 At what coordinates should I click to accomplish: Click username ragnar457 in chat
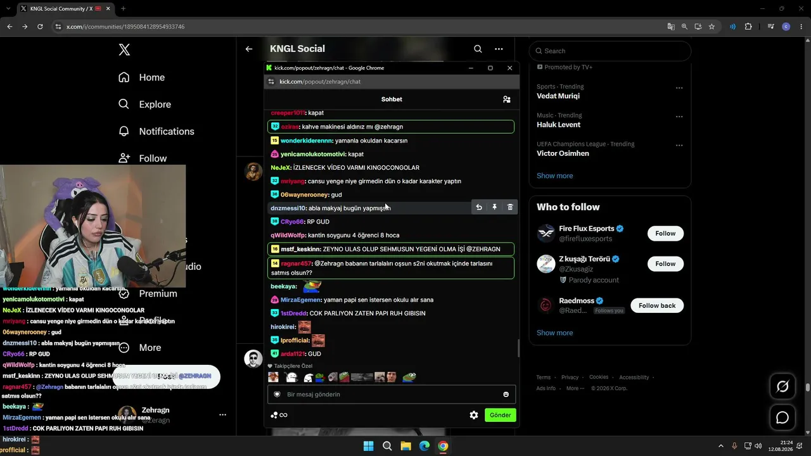(x=296, y=263)
